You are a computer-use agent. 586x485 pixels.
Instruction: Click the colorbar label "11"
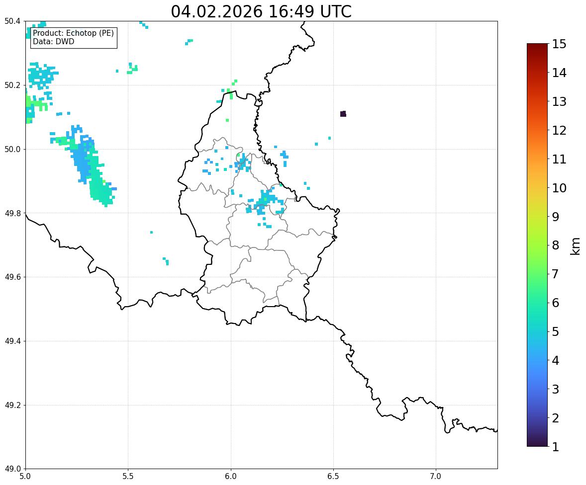pyautogui.click(x=559, y=159)
